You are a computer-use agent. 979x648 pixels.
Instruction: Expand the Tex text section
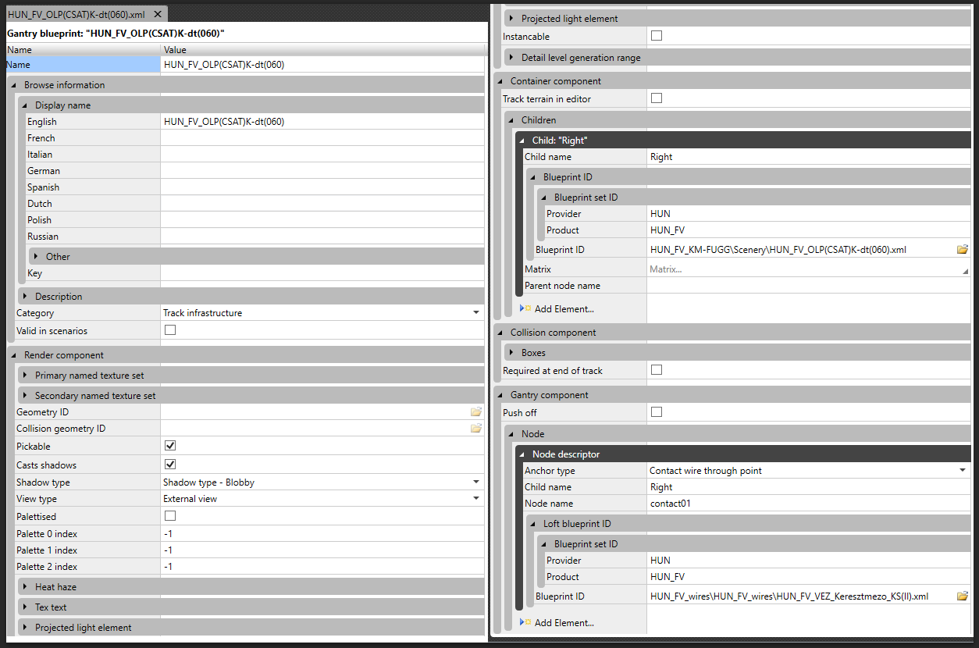click(x=26, y=607)
